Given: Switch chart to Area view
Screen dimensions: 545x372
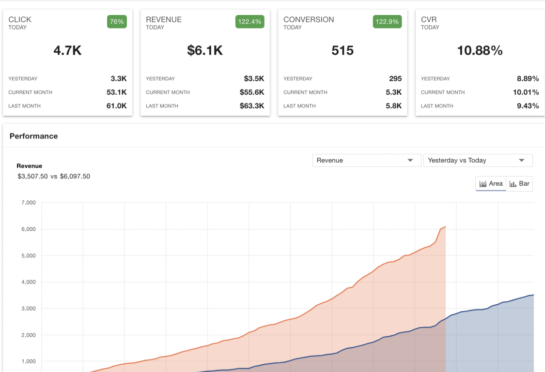Looking at the screenshot, I should tap(491, 183).
